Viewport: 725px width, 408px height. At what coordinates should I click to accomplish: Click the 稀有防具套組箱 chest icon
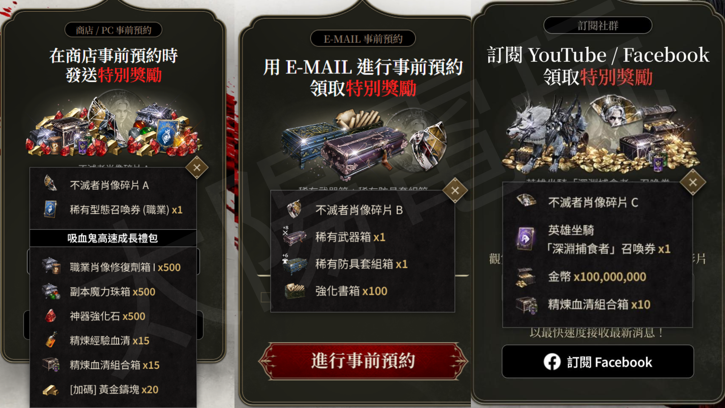pyautogui.click(x=295, y=264)
